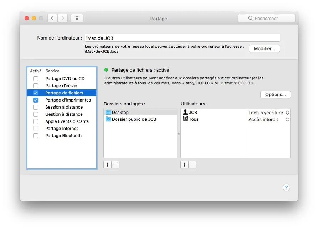Select Partage d'imprimantes service row
Image resolution: width=318 pixels, height=229 pixels.
62,100
